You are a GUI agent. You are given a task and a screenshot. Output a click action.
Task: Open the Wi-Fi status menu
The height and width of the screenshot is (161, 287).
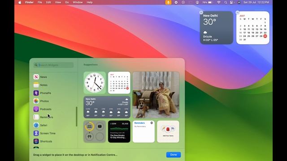click(218, 2)
